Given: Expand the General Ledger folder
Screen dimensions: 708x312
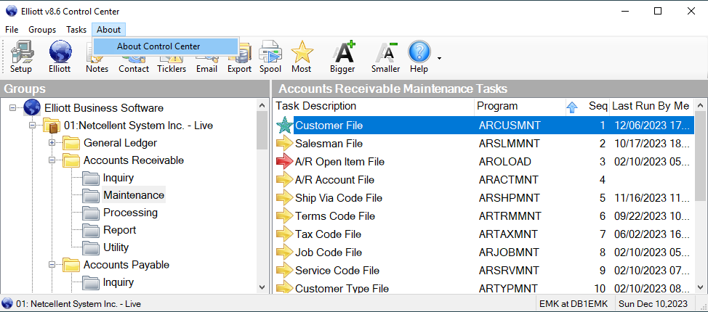Looking at the screenshot, I should 52,143.
